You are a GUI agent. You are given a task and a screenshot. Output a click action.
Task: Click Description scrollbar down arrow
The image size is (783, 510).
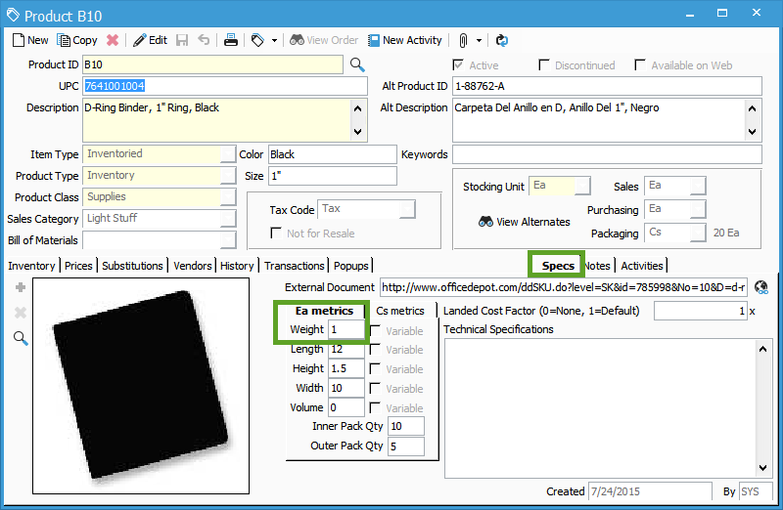[x=357, y=132]
